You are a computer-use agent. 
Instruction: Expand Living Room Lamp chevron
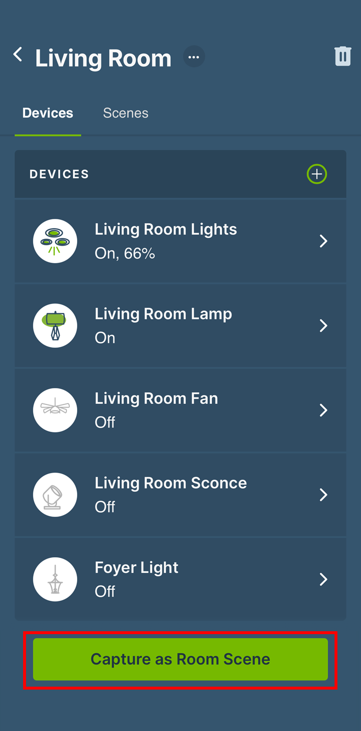pyautogui.click(x=323, y=326)
